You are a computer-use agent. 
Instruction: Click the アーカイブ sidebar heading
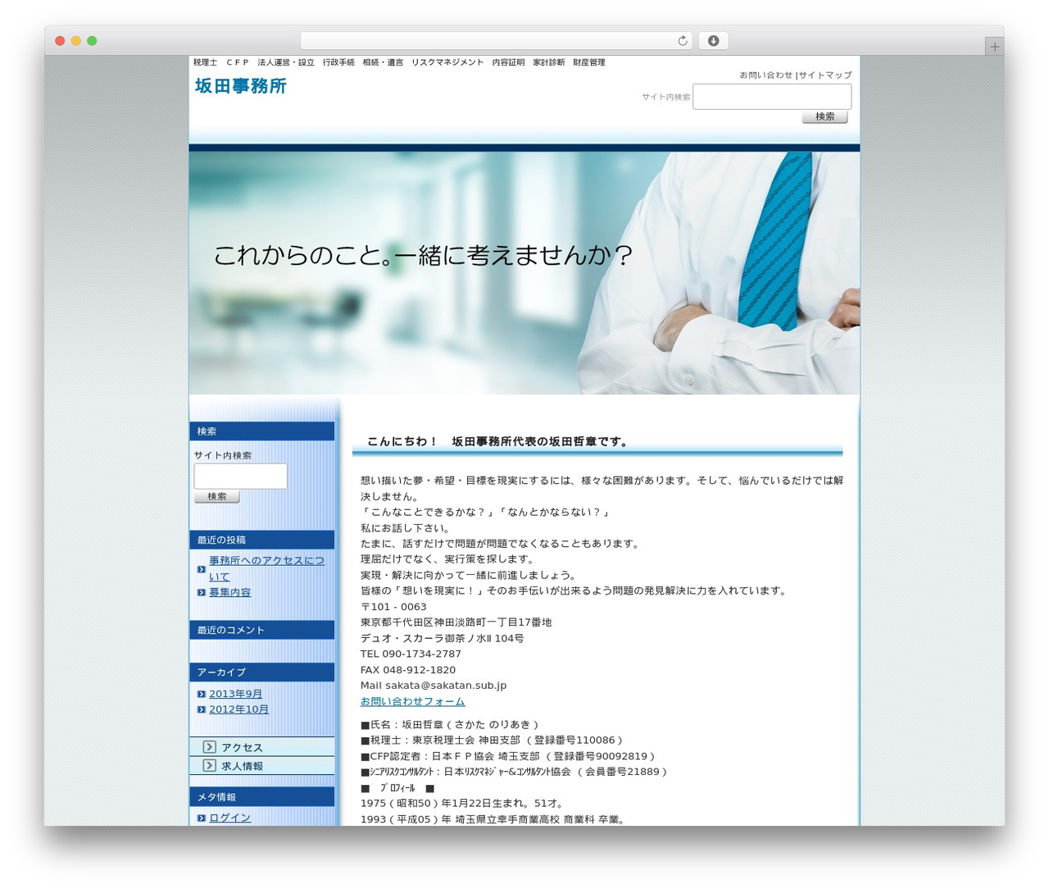262,672
